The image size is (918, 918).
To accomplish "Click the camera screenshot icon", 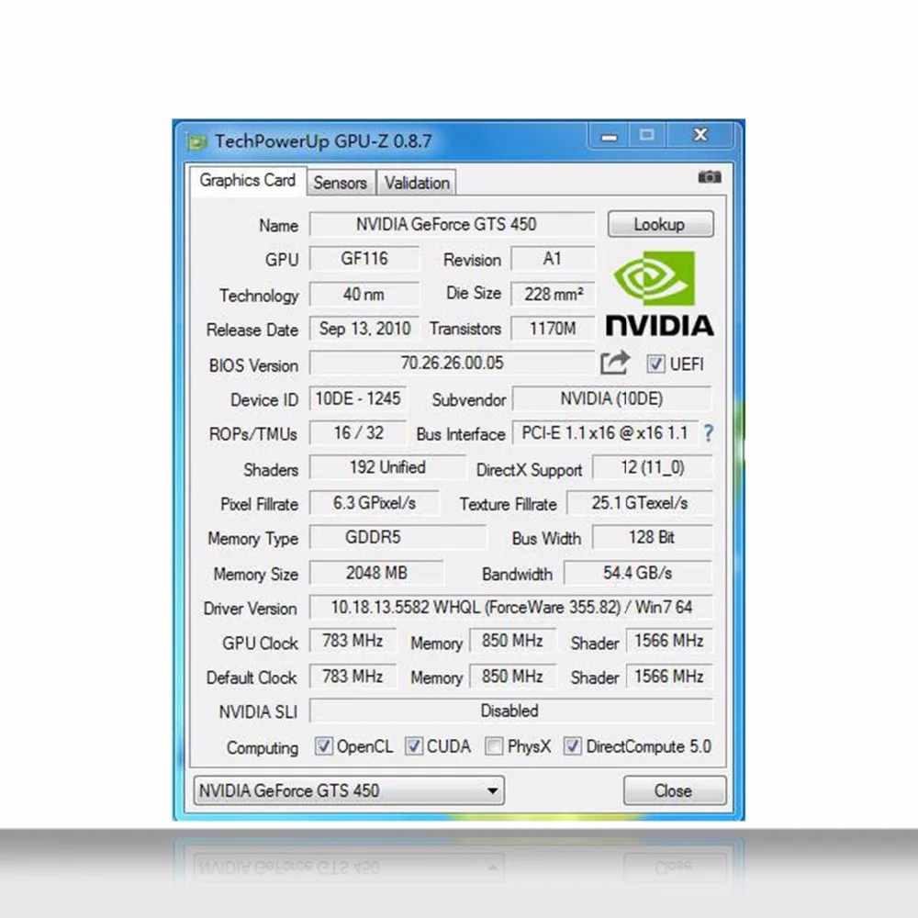I will pyautogui.click(x=709, y=177).
